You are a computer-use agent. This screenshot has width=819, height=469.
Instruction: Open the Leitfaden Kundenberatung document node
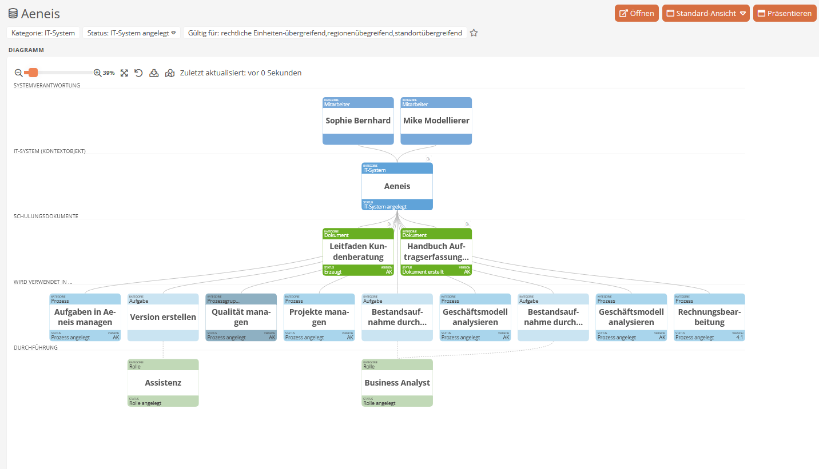click(358, 252)
